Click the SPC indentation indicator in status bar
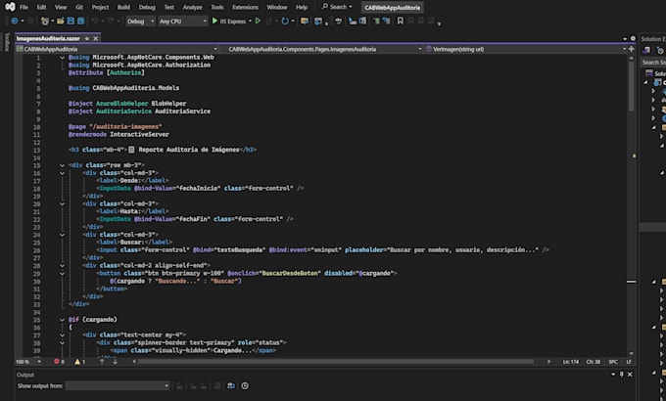The height and width of the screenshot is (401, 666). pos(613,362)
